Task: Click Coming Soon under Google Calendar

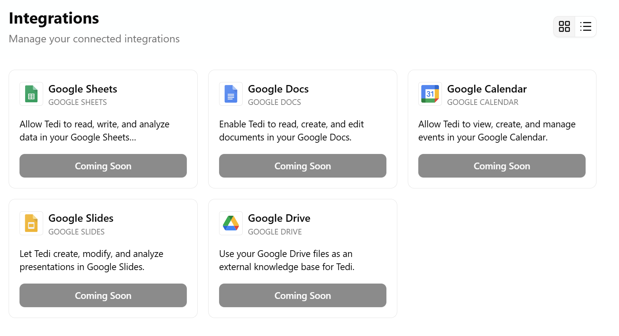Action: [x=502, y=166]
